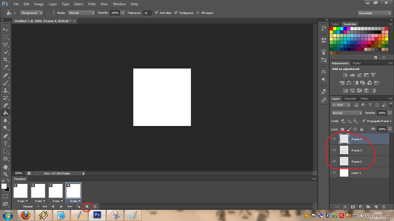
Task: Select the Brush tool
Action: [x=5, y=83]
